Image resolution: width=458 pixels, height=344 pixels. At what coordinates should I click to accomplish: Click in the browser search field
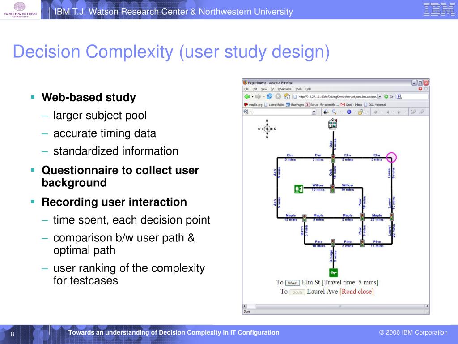click(x=412, y=97)
